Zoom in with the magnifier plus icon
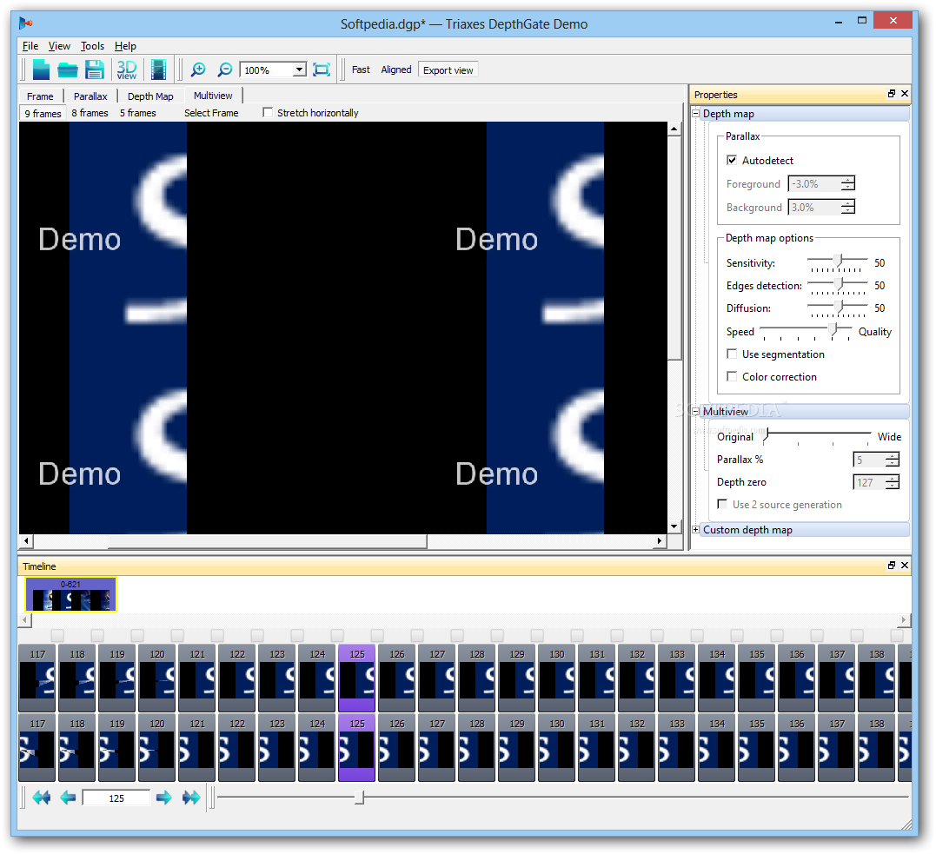This screenshot has height=854, width=936. (x=198, y=70)
